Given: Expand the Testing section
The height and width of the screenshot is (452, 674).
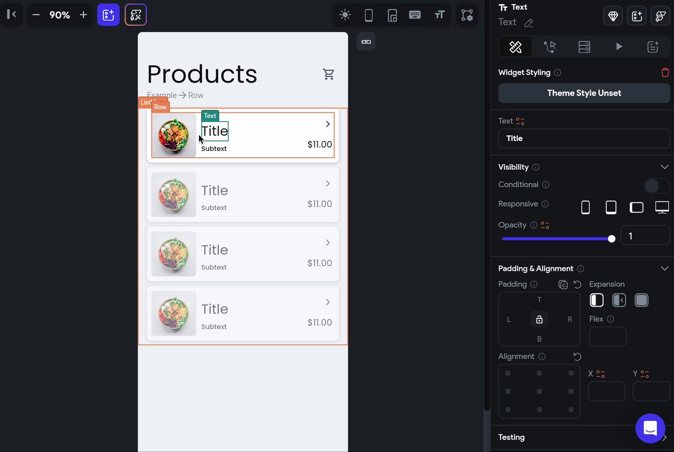Looking at the screenshot, I should [x=665, y=437].
